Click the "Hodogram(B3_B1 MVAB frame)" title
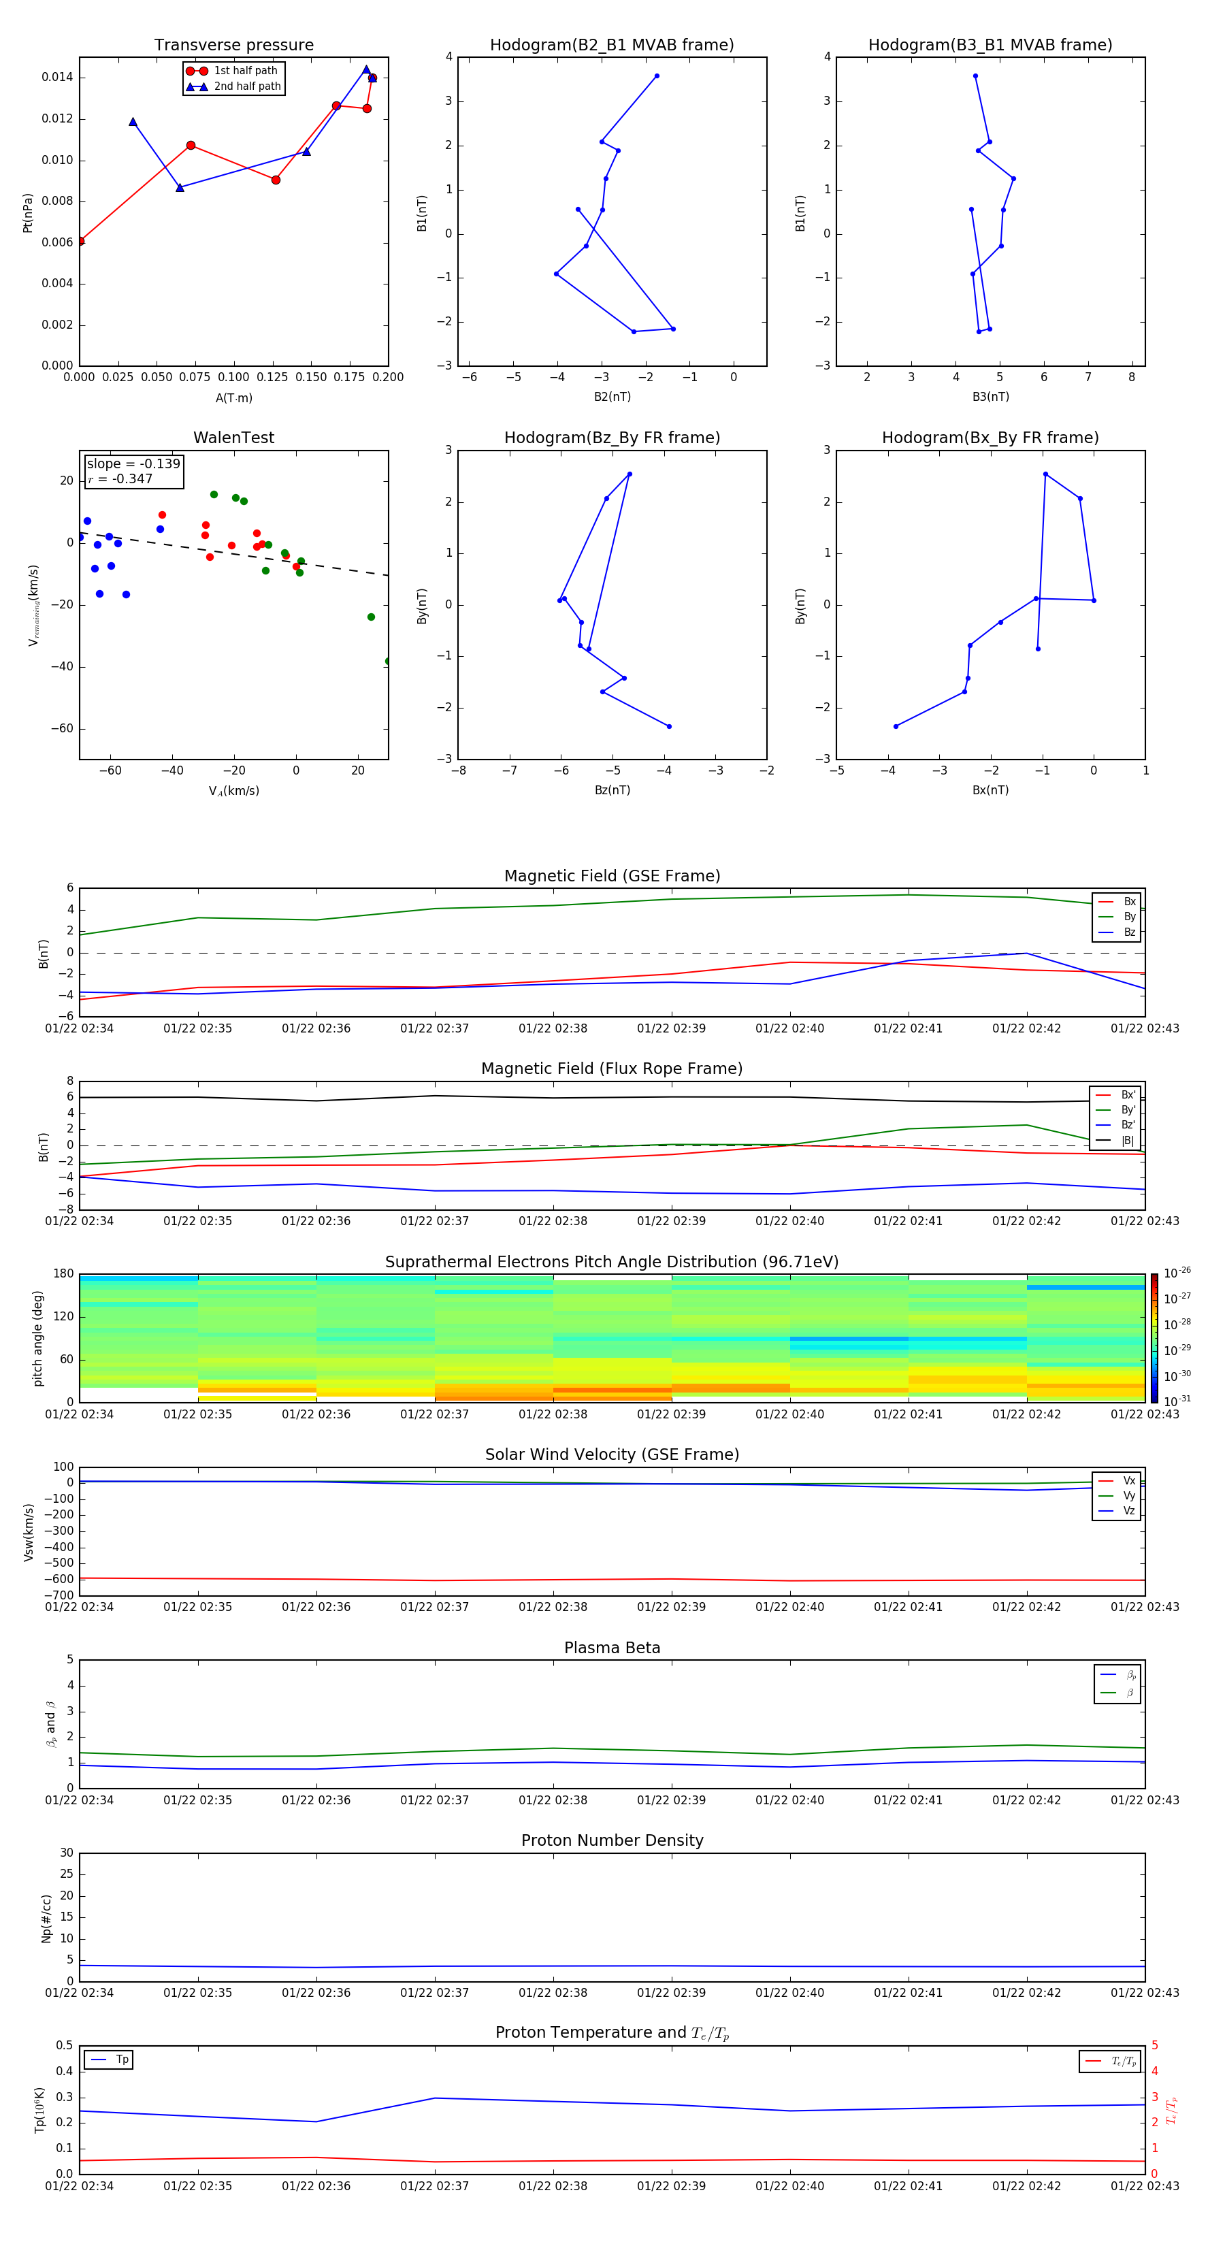 click(990, 46)
